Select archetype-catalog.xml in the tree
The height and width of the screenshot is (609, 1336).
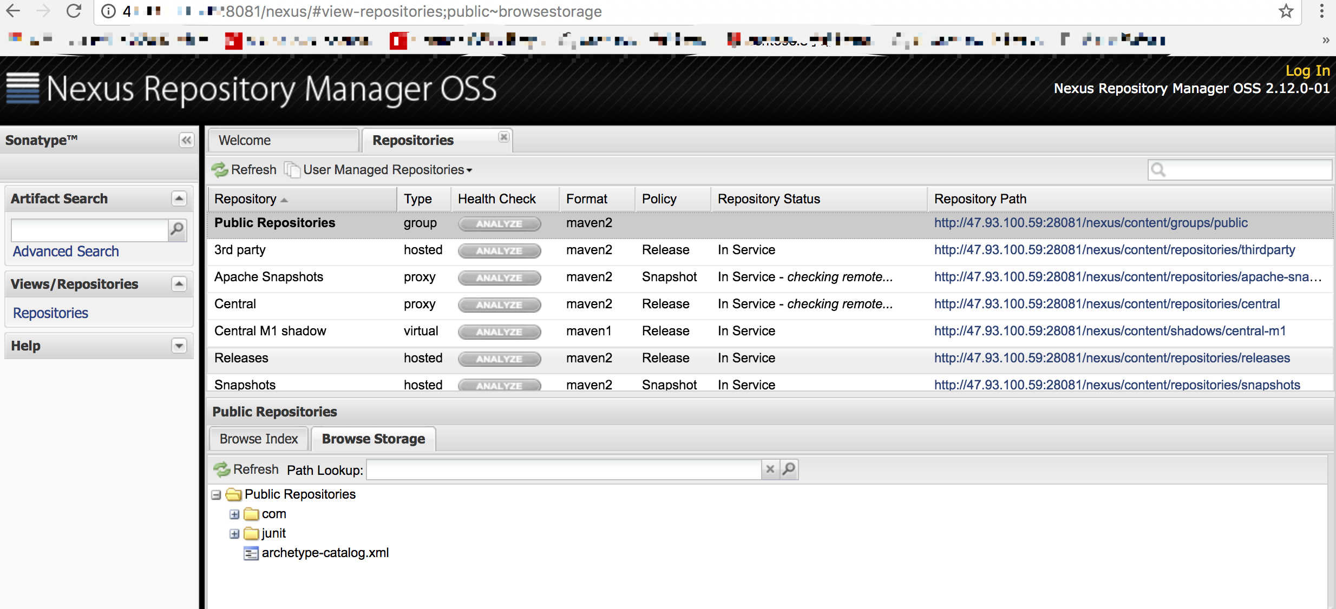coord(325,553)
